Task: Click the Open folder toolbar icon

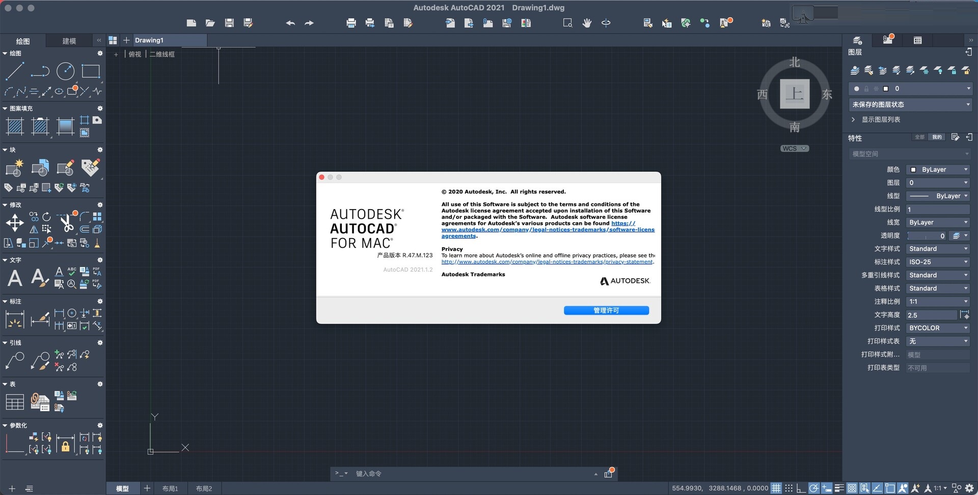Action: click(x=210, y=23)
